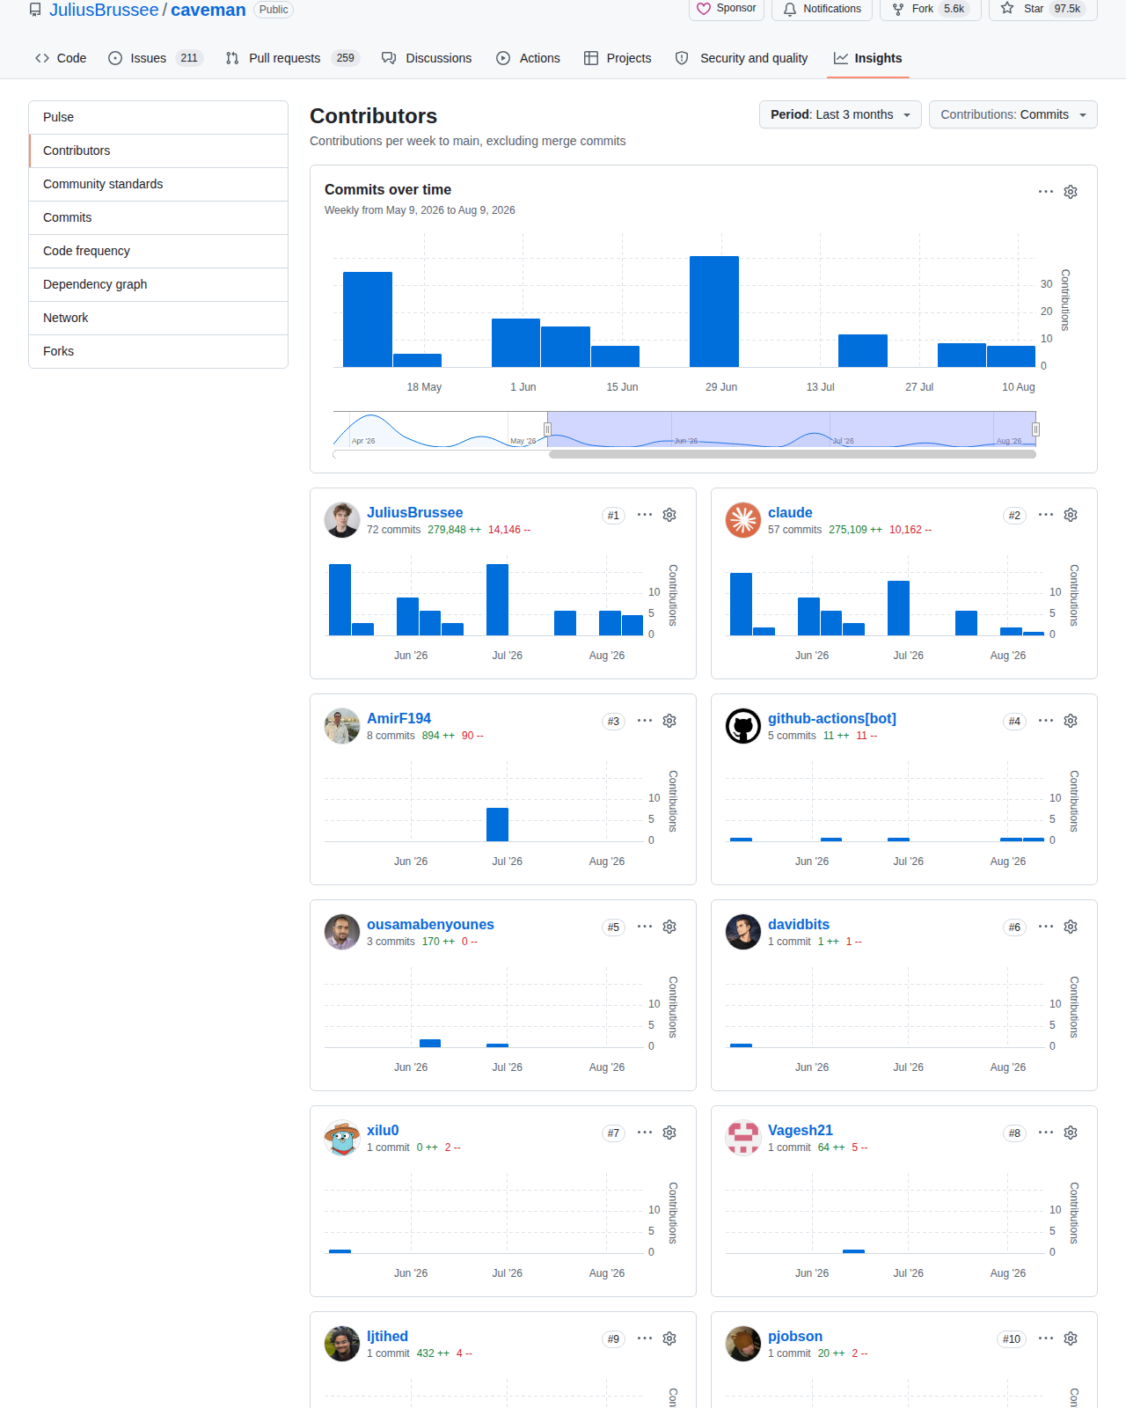Open settings gear on Commits over time chart
Image resolution: width=1126 pixels, height=1408 pixels.
1071,192
